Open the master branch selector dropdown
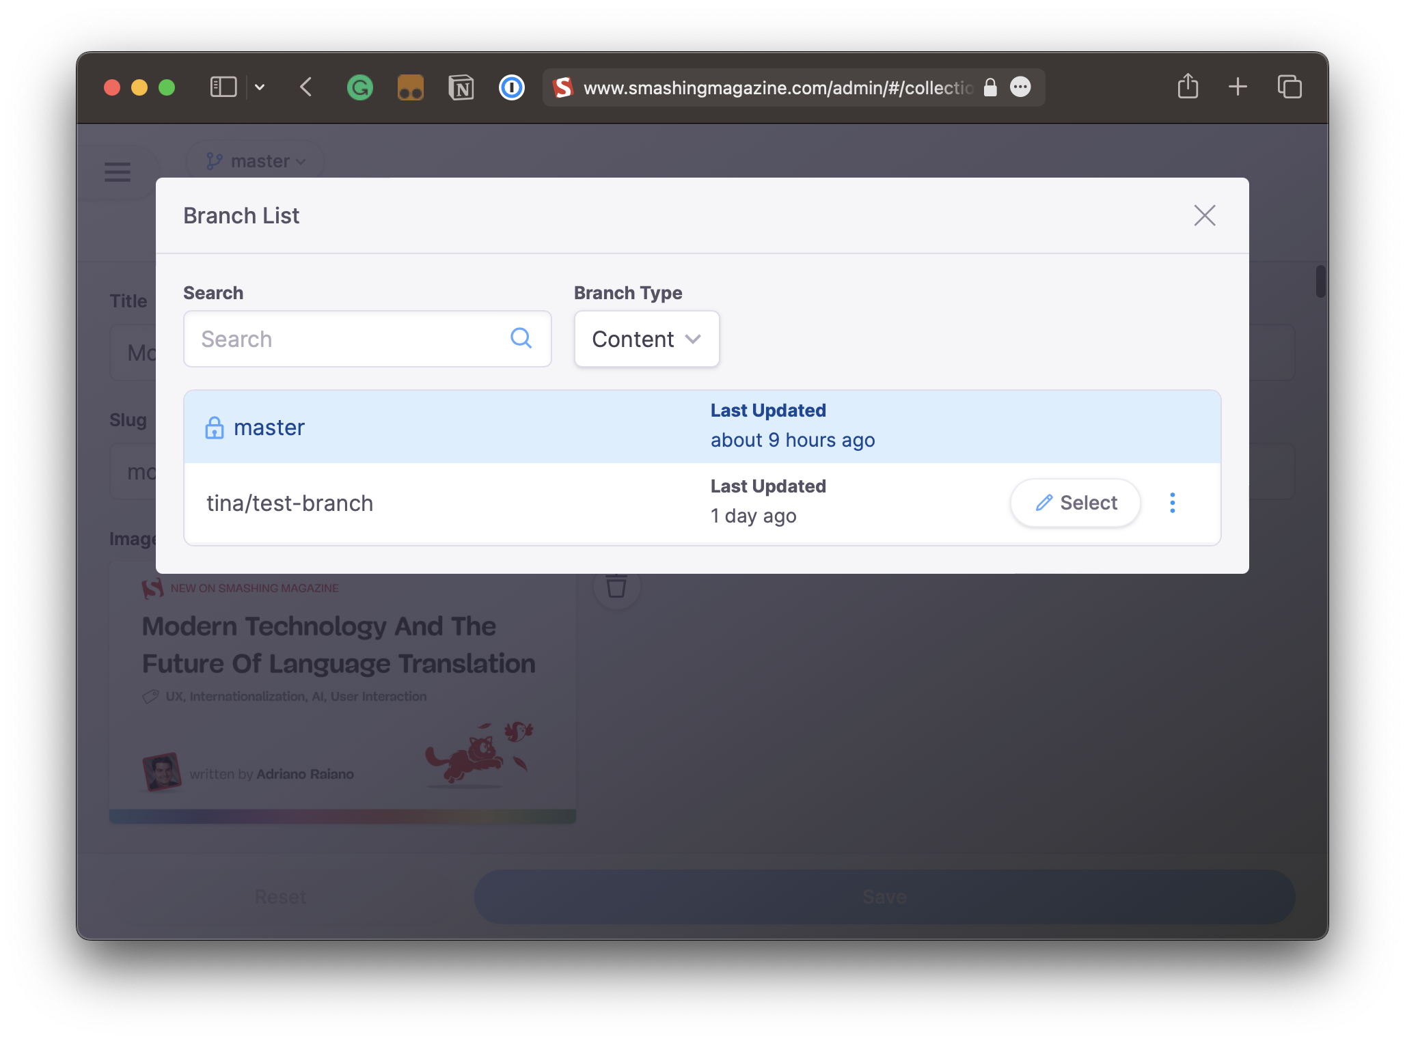 pos(256,161)
